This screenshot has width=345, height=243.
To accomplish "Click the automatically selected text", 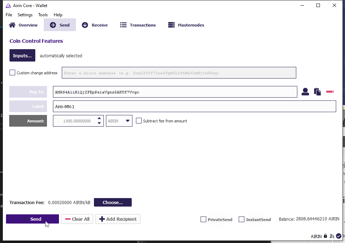I will tap(61, 56).
